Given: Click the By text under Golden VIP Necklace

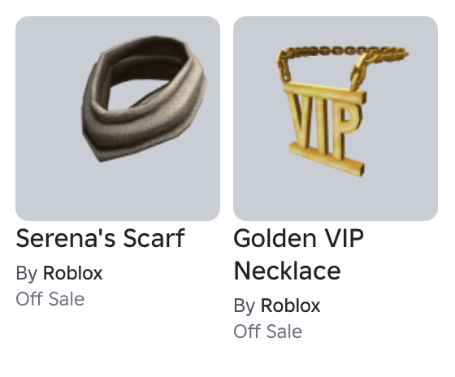Looking at the screenshot, I should [x=245, y=305].
